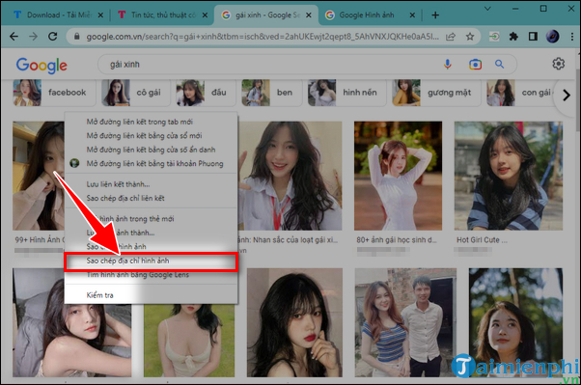Click the cô gái suggestion chip
This screenshot has width=581, height=385.
(x=136, y=93)
